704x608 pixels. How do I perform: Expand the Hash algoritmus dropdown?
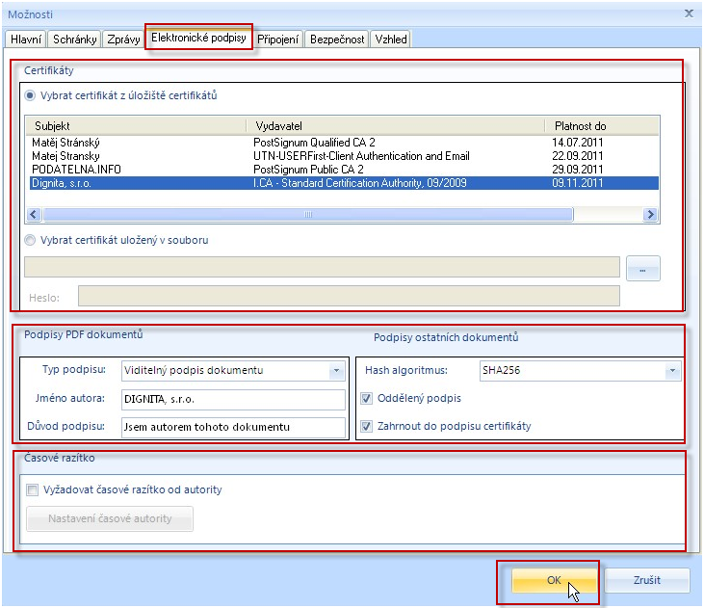(x=672, y=371)
